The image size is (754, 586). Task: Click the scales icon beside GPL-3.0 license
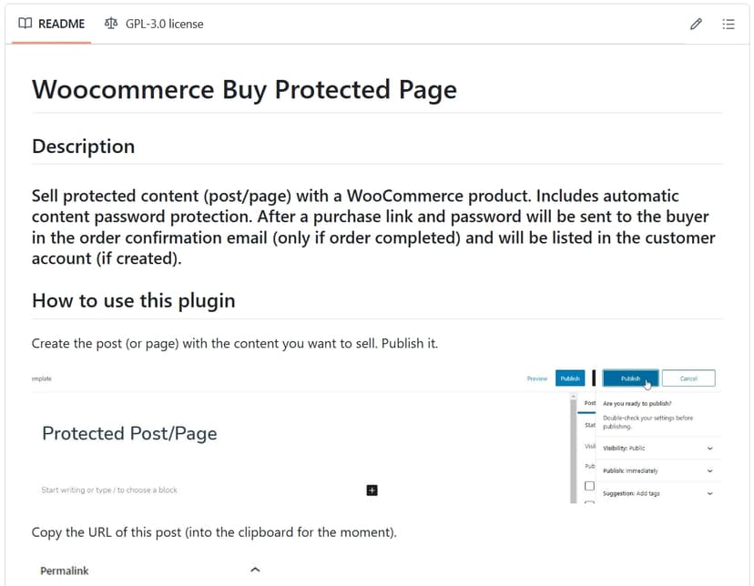pos(111,24)
